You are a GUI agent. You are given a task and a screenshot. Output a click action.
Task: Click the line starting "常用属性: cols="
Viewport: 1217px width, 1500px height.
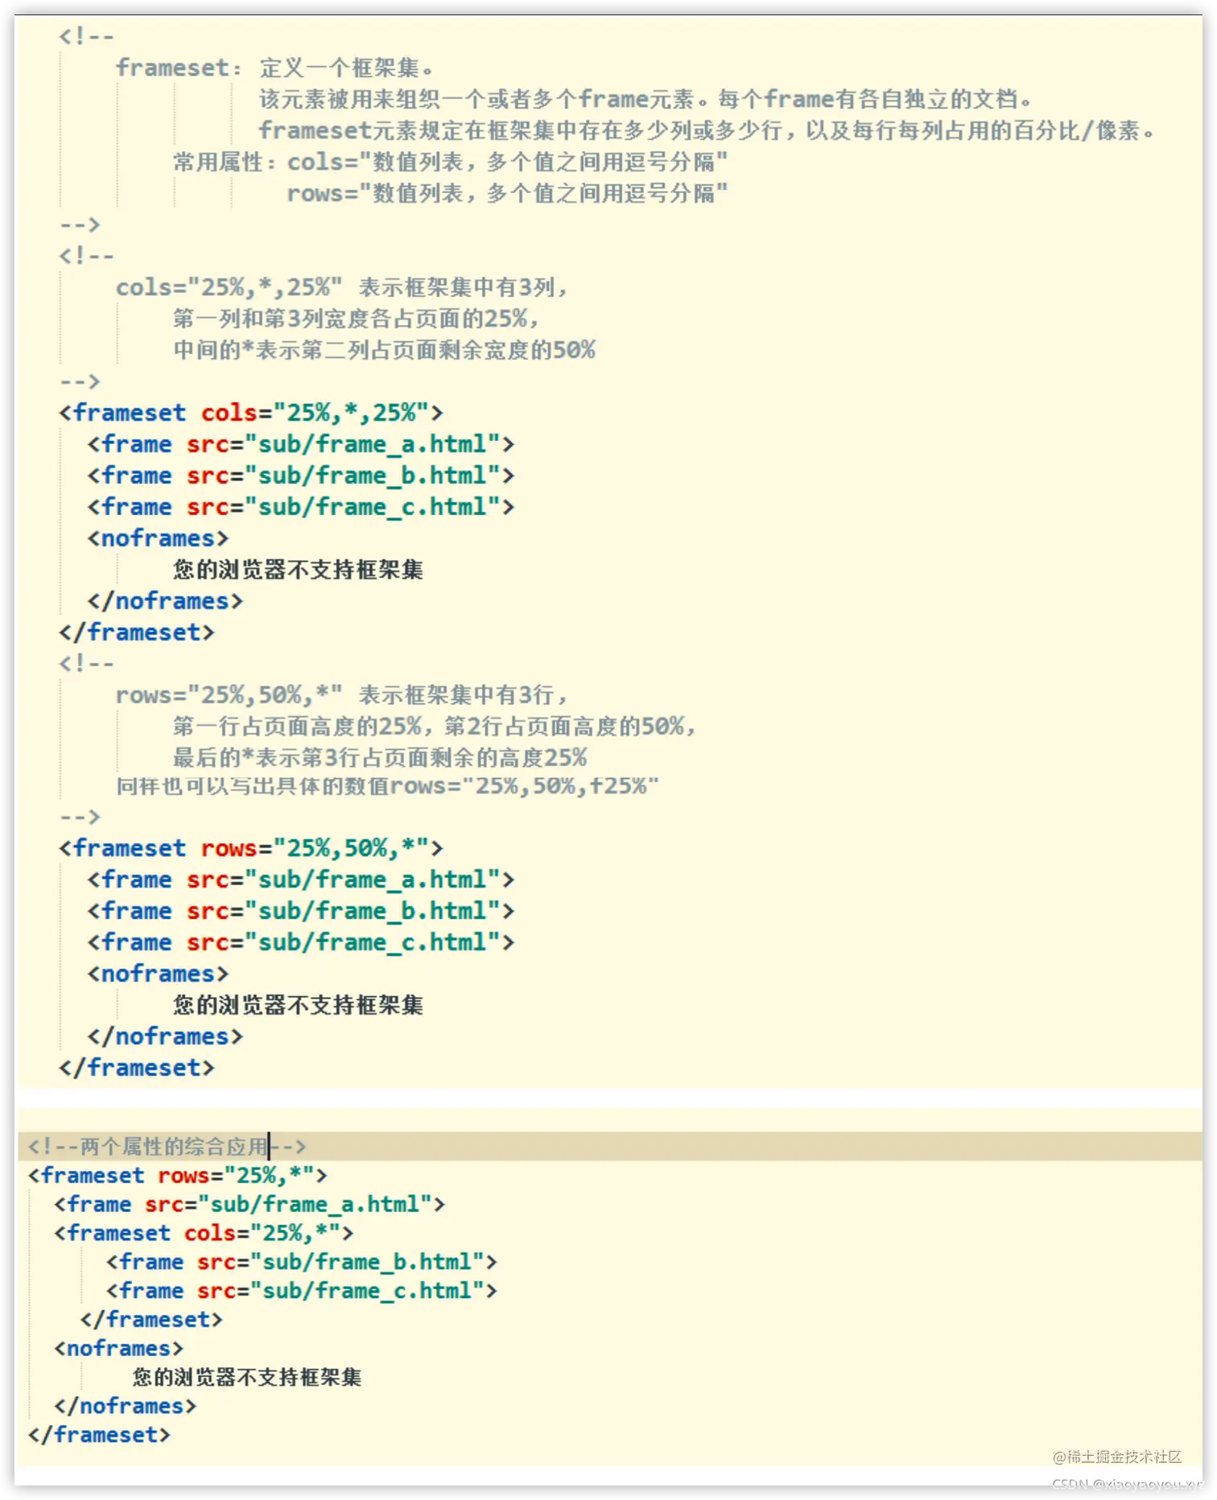[x=451, y=162]
